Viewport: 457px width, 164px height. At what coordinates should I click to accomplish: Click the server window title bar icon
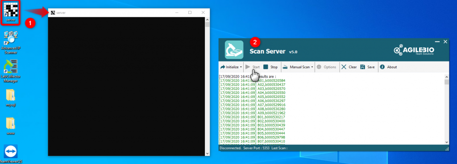click(53, 12)
